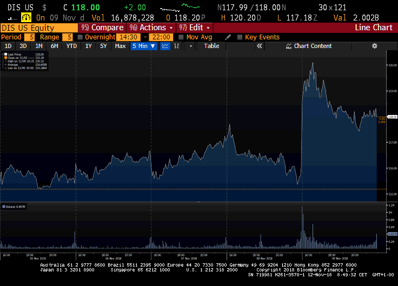Image resolution: width=398 pixels, height=286 pixels.
Task: Open chart settings via the gear icon
Action: coord(374,46)
